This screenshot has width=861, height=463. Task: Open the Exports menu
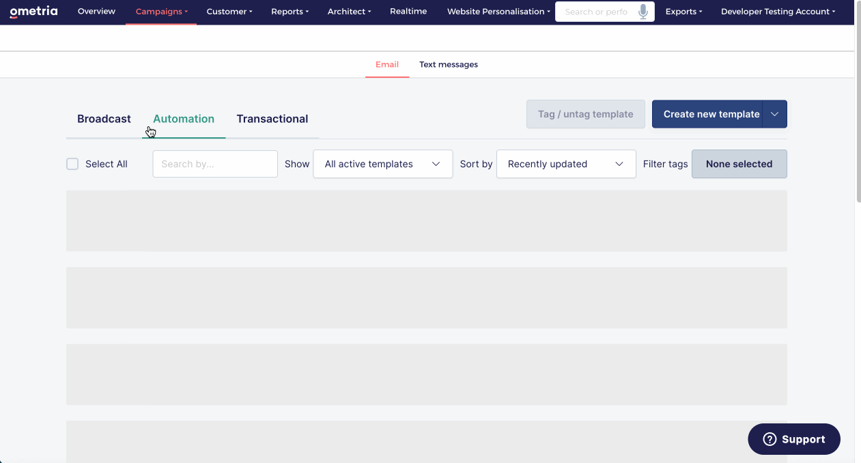click(684, 12)
